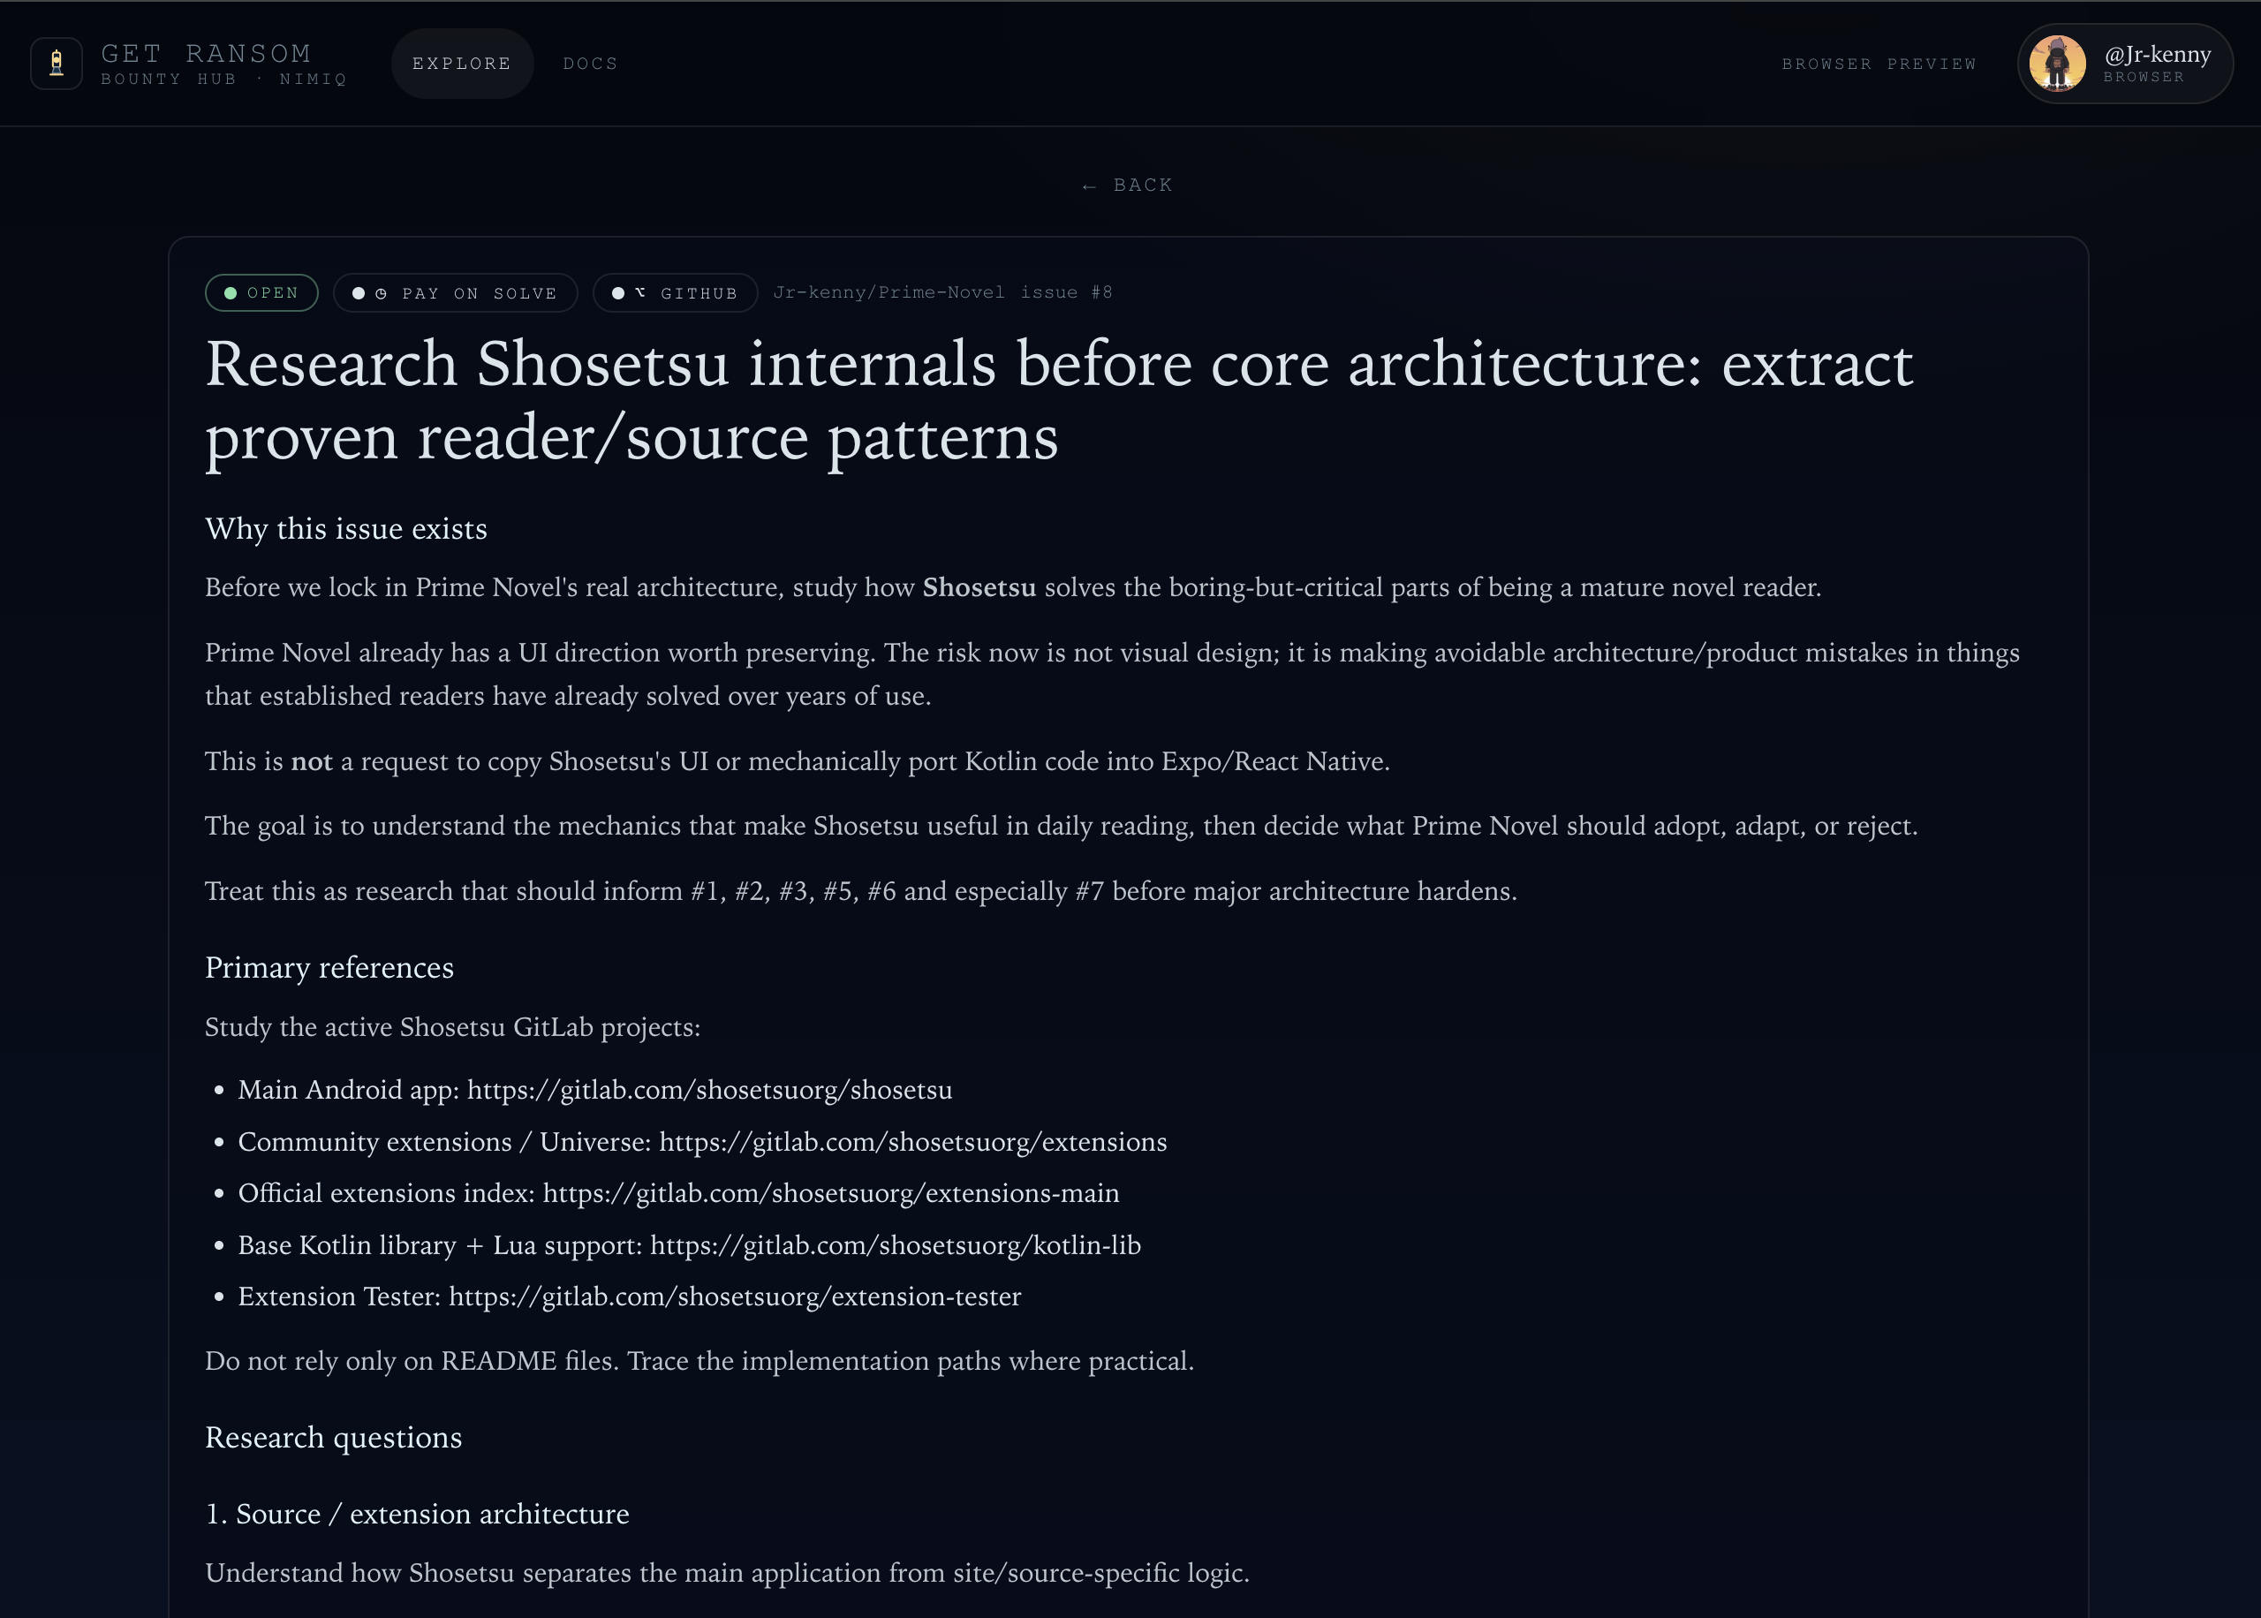
Task: Open the gitlab.com/shosetsuorg/shosetsu link
Action: coord(709,1089)
